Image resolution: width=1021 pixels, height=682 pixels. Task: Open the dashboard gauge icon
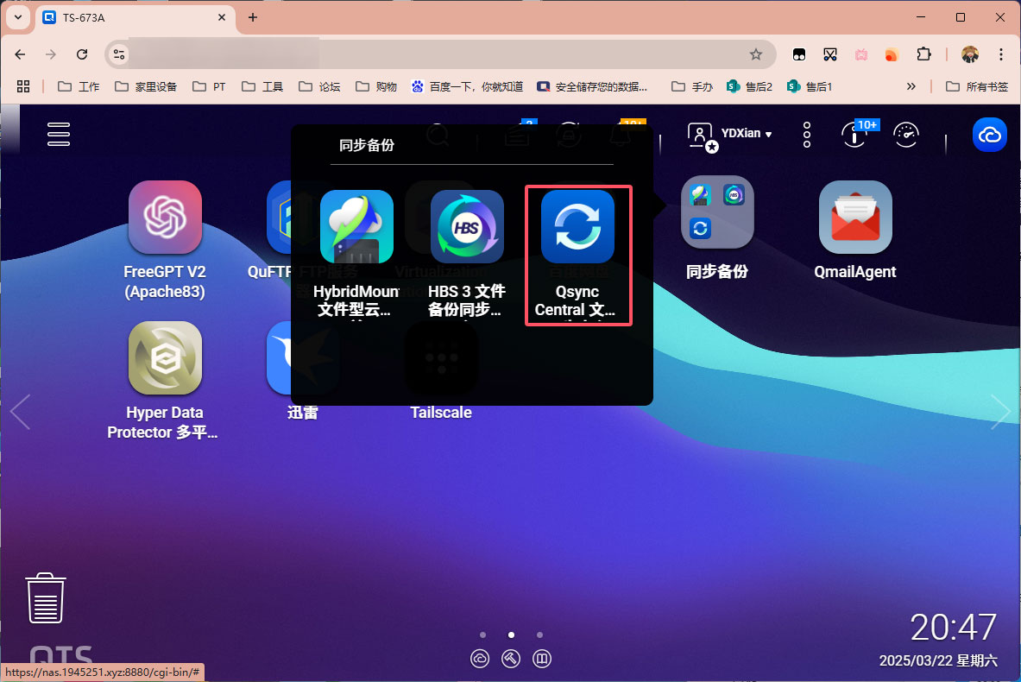(905, 135)
